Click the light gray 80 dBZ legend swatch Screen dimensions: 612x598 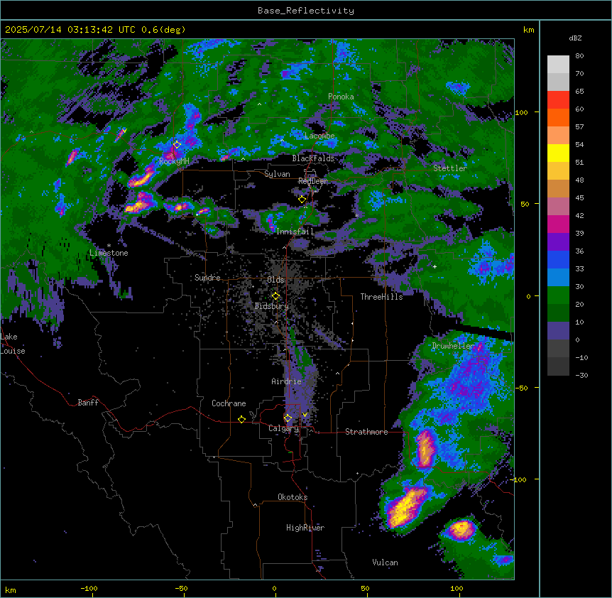click(558, 64)
